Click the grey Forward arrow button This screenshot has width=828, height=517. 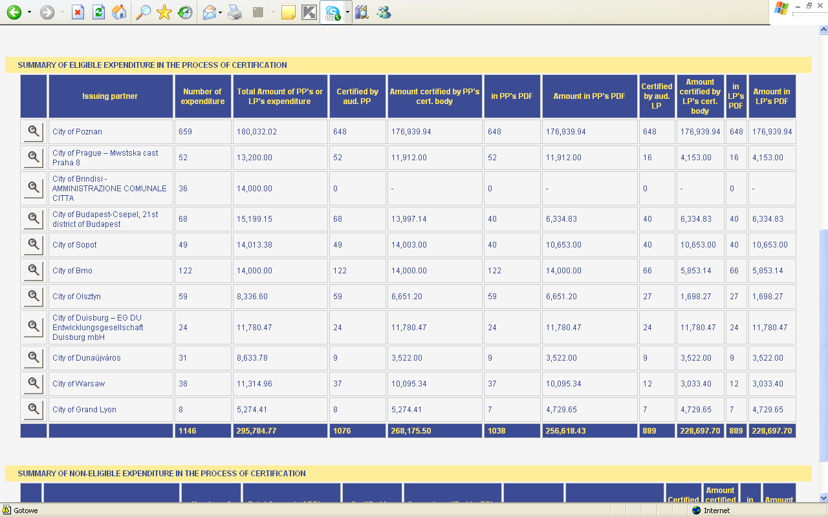click(47, 12)
